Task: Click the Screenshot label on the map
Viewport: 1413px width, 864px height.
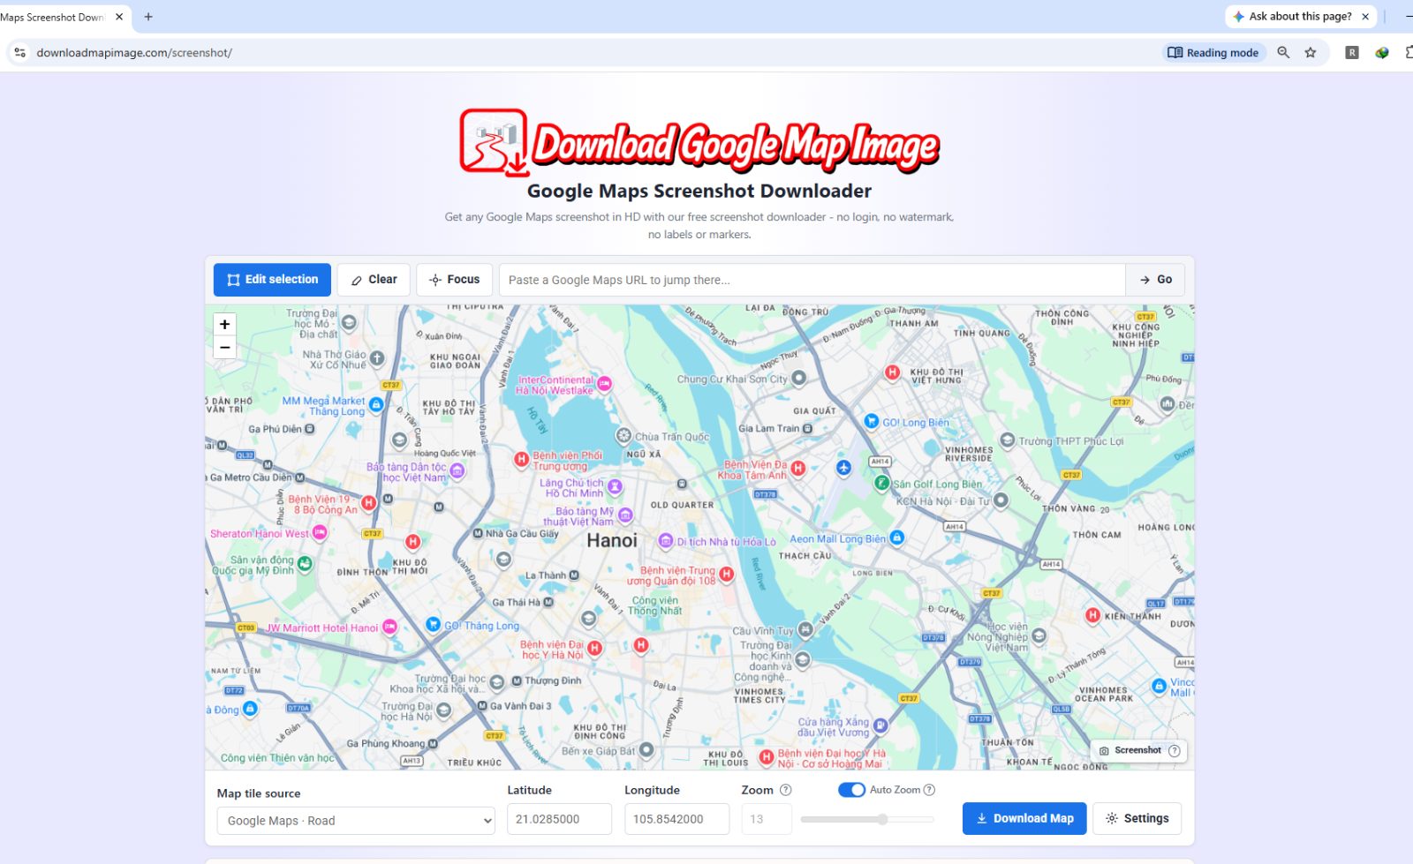Action: point(1137,750)
